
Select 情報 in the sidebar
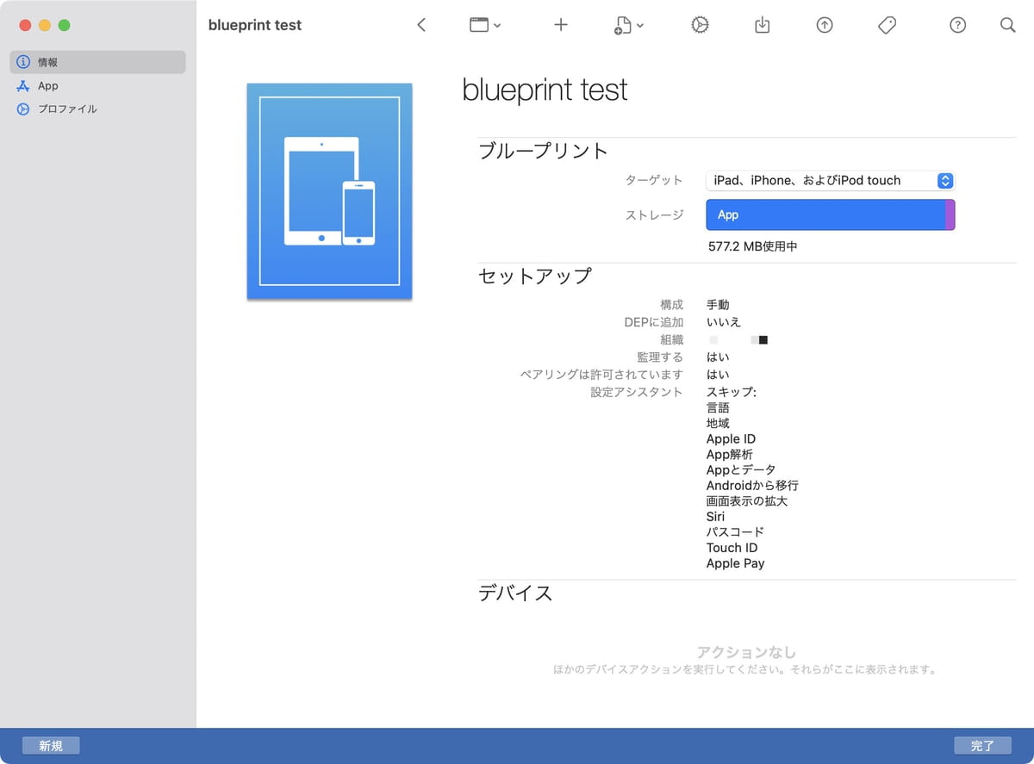click(97, 62)
